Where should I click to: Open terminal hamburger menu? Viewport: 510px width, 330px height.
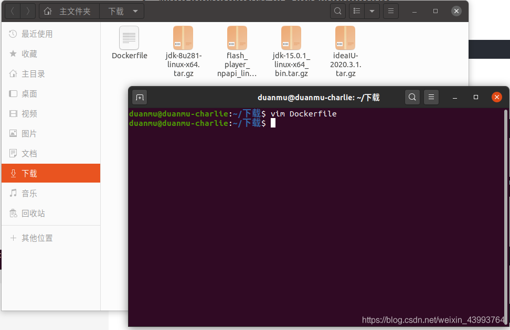tap(431, 97)
